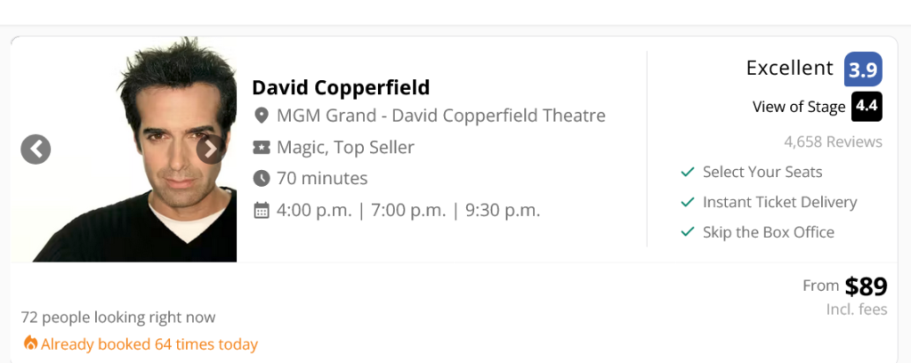Click the calendar showtimes icon

(262, 210)
